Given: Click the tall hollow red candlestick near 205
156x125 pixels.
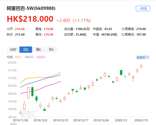Looking at the screenshot, I should pos(28,93).
